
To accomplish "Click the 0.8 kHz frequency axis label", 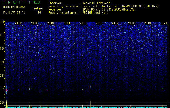I will pyautogui.click(x=2, y=76).
